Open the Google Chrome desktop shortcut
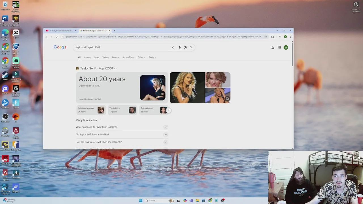The height and width of the screenshot is (204, 363). pos(5,62)
